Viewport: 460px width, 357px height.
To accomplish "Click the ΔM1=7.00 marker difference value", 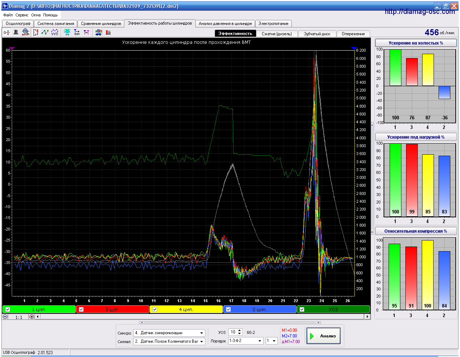I will click(291, 342).
